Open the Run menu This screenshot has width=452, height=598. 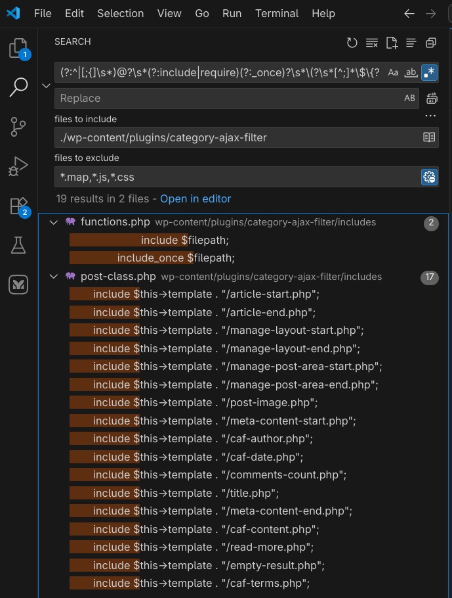[x=232, y=13]
